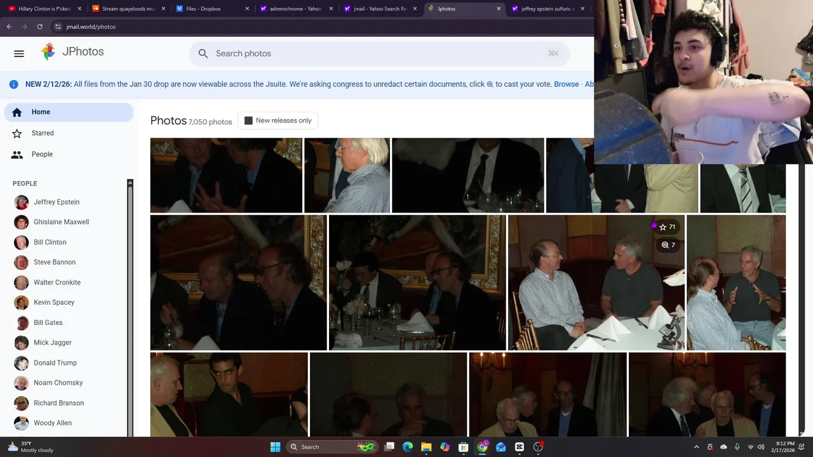The width and height of the screenshot is (813, 457).
Task: Select Walter Cronkite in the People list
Action: [x=57, y=282]
